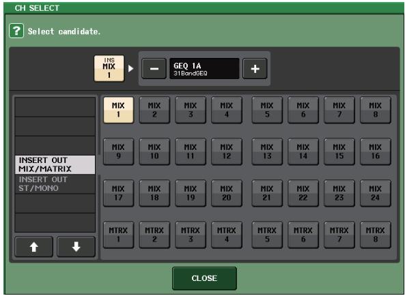Toggle the MIX 5 channel button
Viewport: 405px width, 296px height.
(x=267, y=110)
